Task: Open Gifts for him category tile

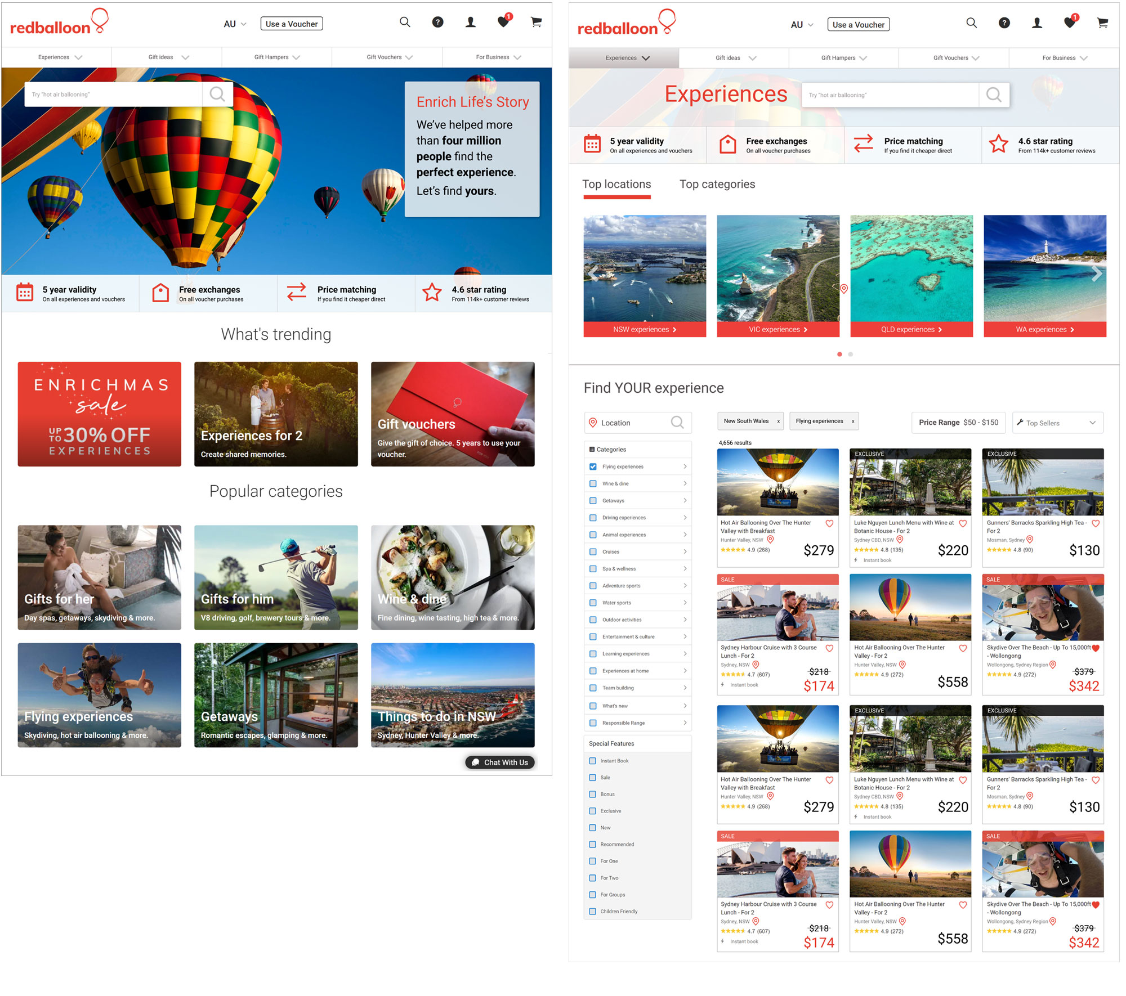Action: pyautogui.click(x=276, y=577)
